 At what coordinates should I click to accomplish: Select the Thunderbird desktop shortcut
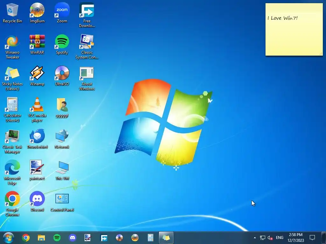[37, 139]
